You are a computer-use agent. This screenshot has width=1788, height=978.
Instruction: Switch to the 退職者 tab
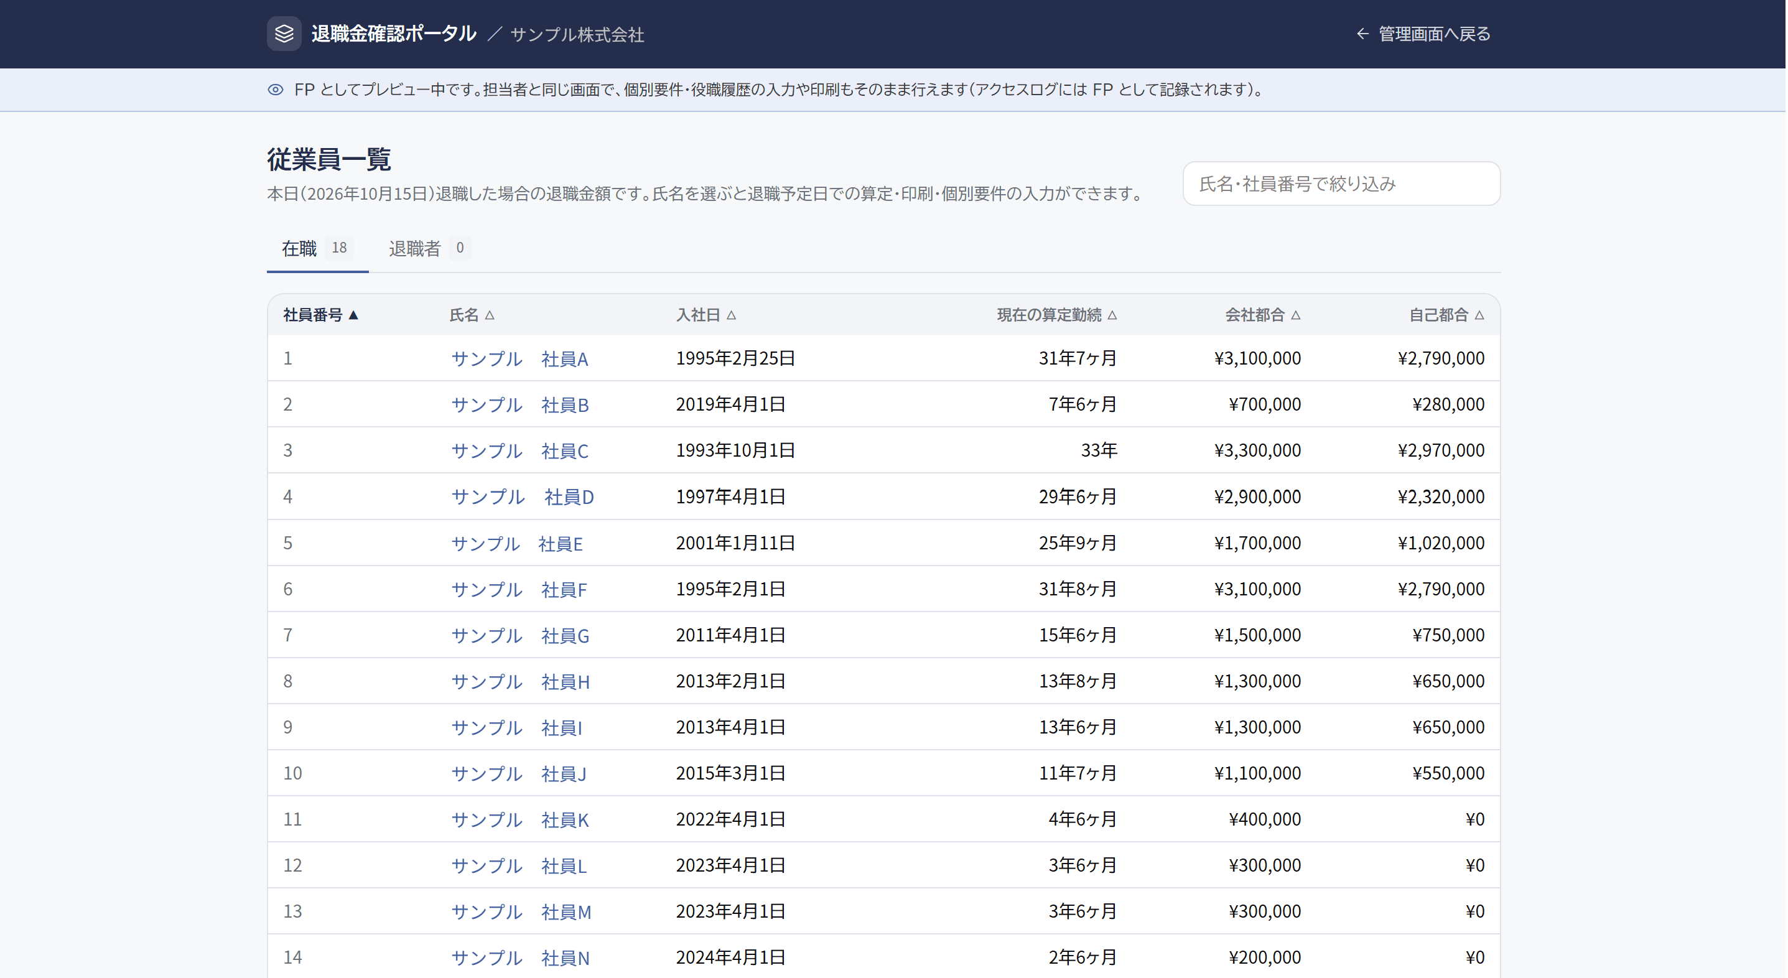tap(429, 248)
